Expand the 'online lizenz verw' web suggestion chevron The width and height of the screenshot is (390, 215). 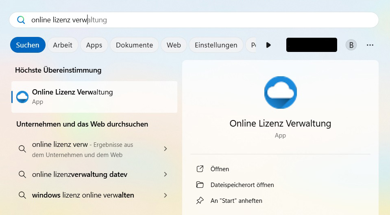pyautogui.click(x=166, y=149)
